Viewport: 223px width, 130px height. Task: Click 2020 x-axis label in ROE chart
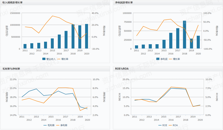pos(200,120)
